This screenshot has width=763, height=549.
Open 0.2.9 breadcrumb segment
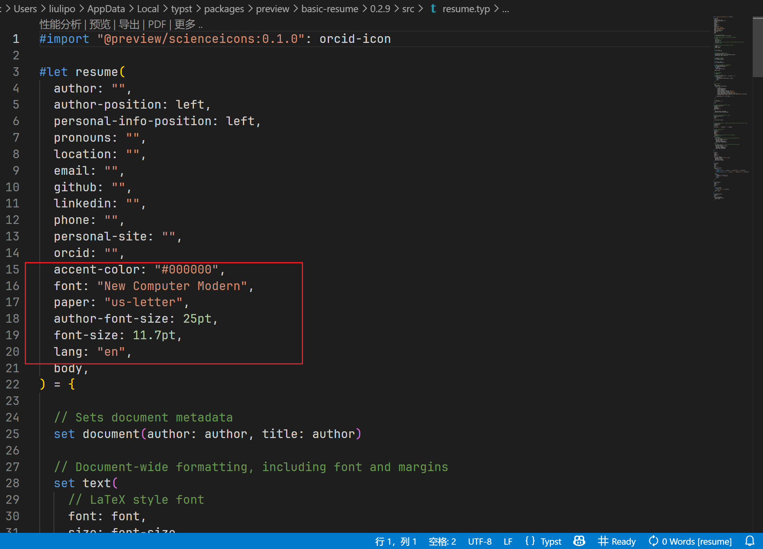point(380,9)
